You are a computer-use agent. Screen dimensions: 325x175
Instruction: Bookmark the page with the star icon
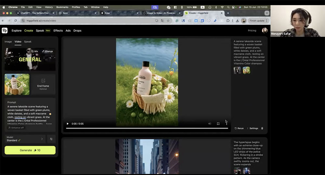(168, 20)
